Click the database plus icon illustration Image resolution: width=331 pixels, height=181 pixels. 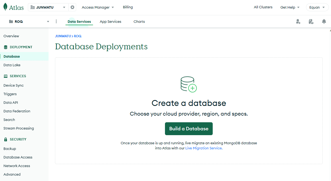[189, 84]
